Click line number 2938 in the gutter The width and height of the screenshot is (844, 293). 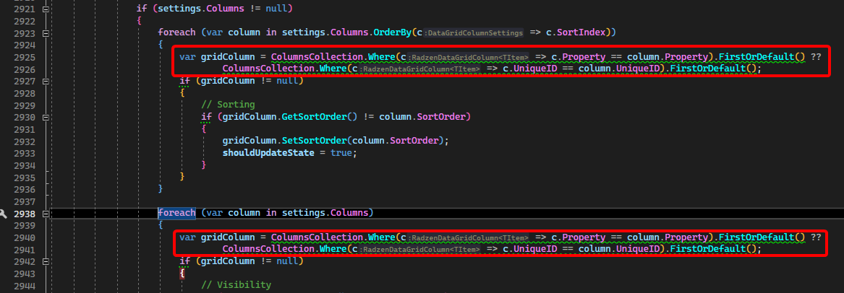coord(25,214)
